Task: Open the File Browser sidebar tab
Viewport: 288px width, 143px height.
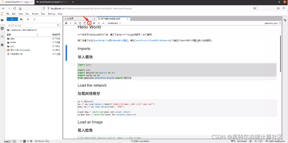Action: [2, 20]
